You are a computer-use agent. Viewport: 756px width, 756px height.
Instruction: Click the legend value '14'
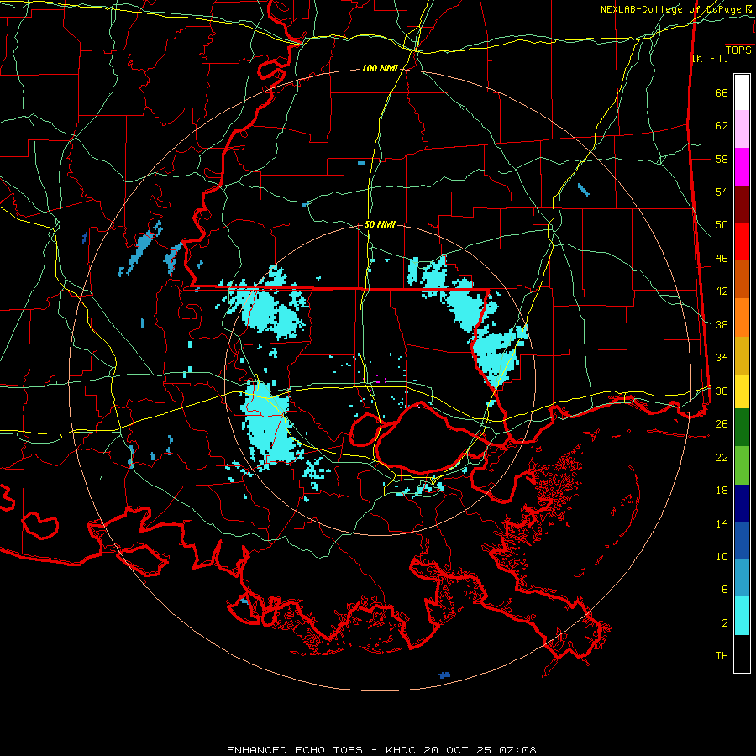[x=722, y=523]
